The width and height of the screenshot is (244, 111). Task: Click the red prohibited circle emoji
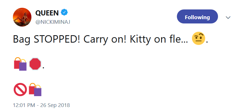tap(20, 89)
